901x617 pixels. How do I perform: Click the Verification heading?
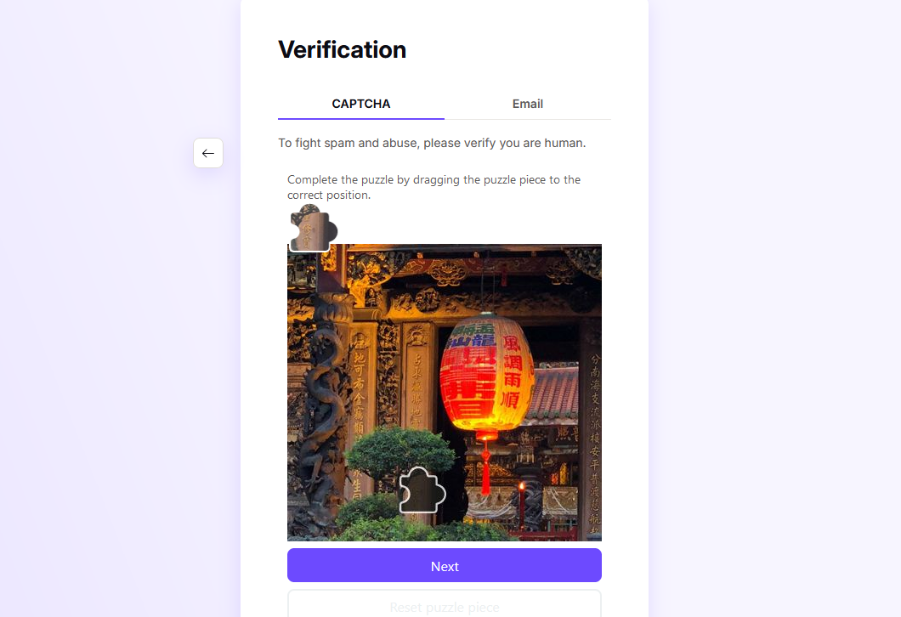[343, 50]
